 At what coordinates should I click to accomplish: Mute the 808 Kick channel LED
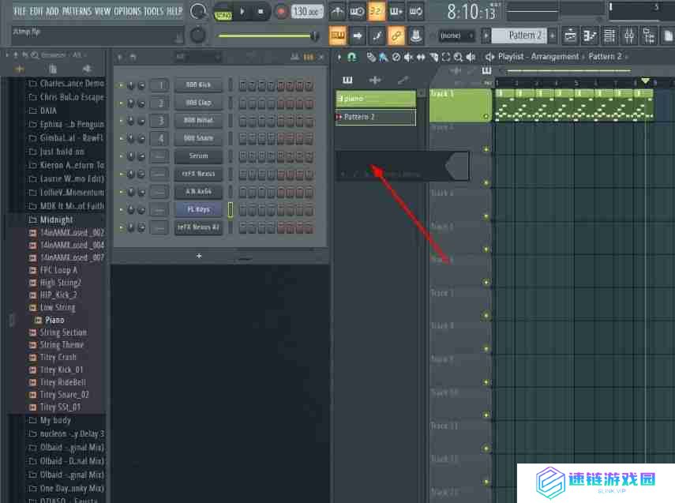(121, 84)
